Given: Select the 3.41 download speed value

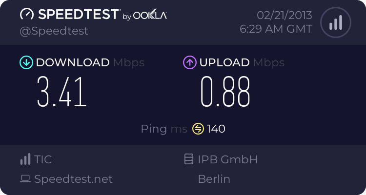Looking at the screenshot, I should 62,92.
